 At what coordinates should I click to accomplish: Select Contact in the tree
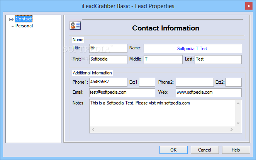[24, 19]
